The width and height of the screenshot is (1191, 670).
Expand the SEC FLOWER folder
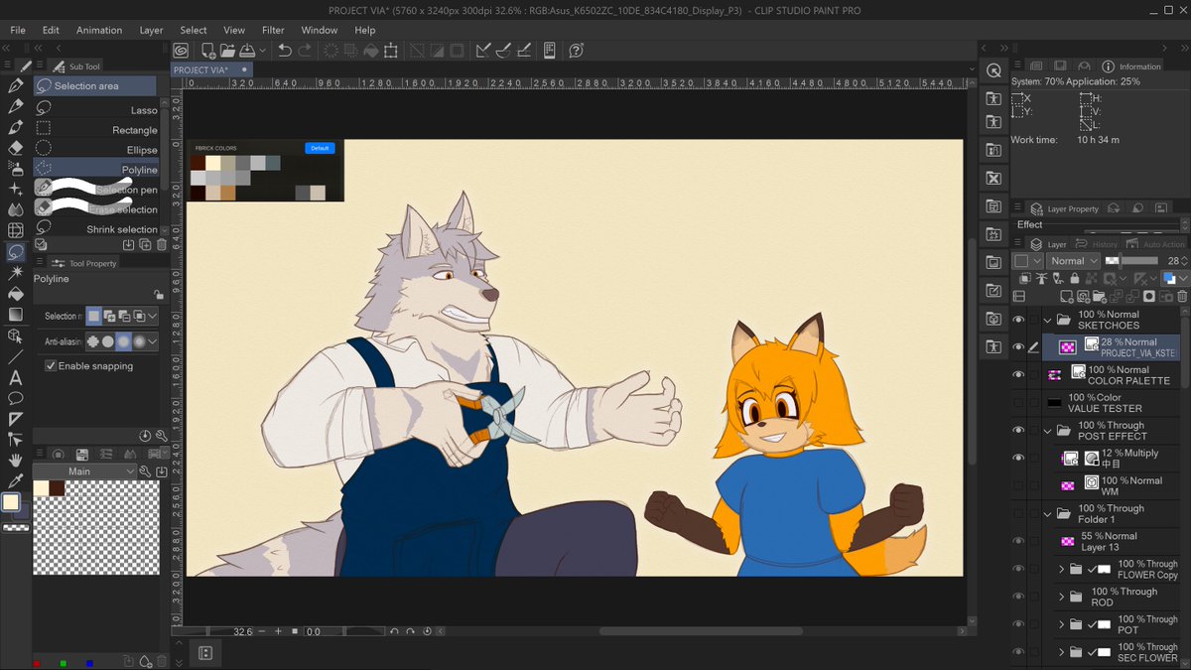click(1061, 653)
